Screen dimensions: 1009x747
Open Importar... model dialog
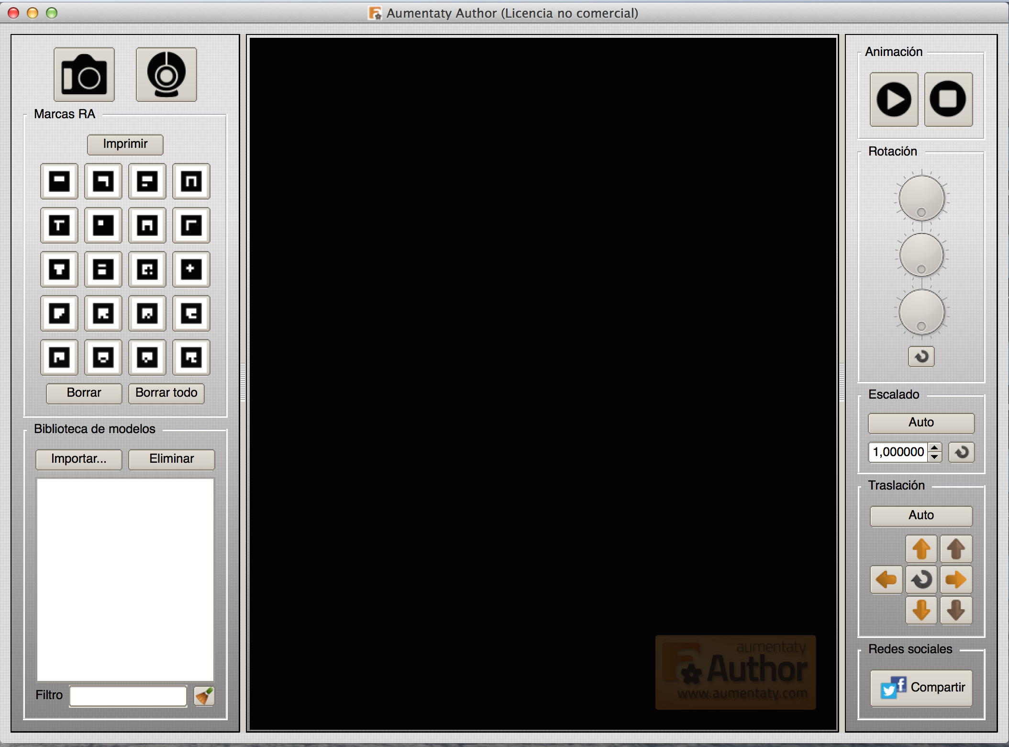79,459
